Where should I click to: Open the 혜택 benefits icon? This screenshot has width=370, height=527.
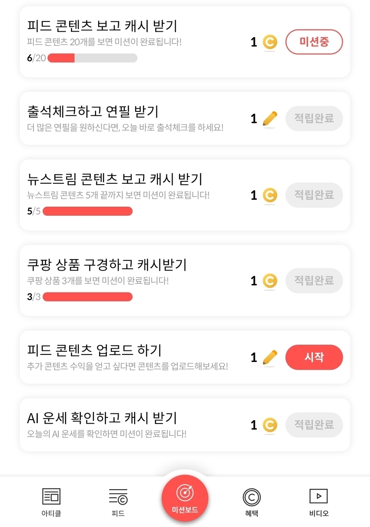pos(251,497)
